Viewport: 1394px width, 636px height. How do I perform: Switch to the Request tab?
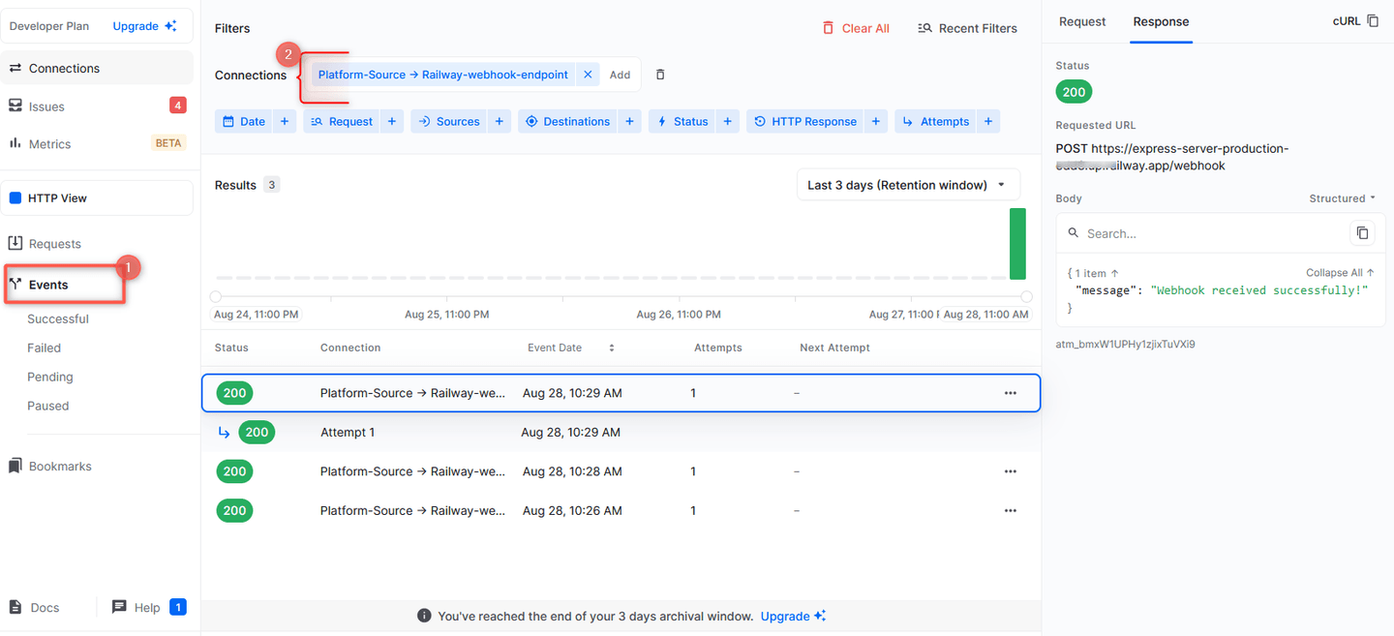coord(1081,21)
